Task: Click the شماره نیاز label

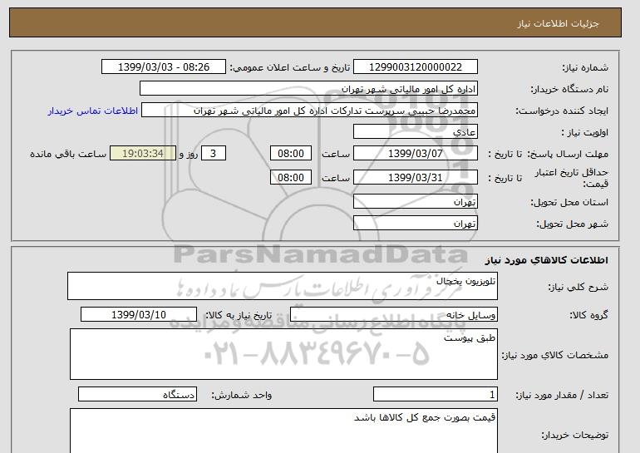Action: click(585, 68)
